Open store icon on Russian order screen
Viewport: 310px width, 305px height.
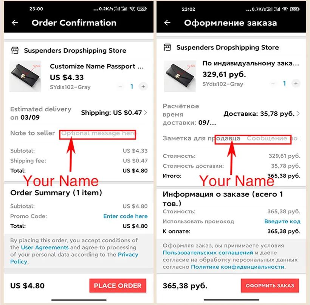[167, 47]
